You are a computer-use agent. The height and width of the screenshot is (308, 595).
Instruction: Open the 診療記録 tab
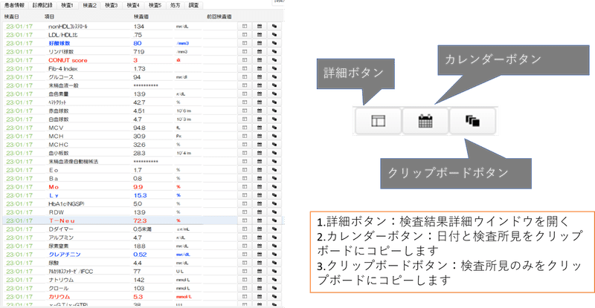42,5
